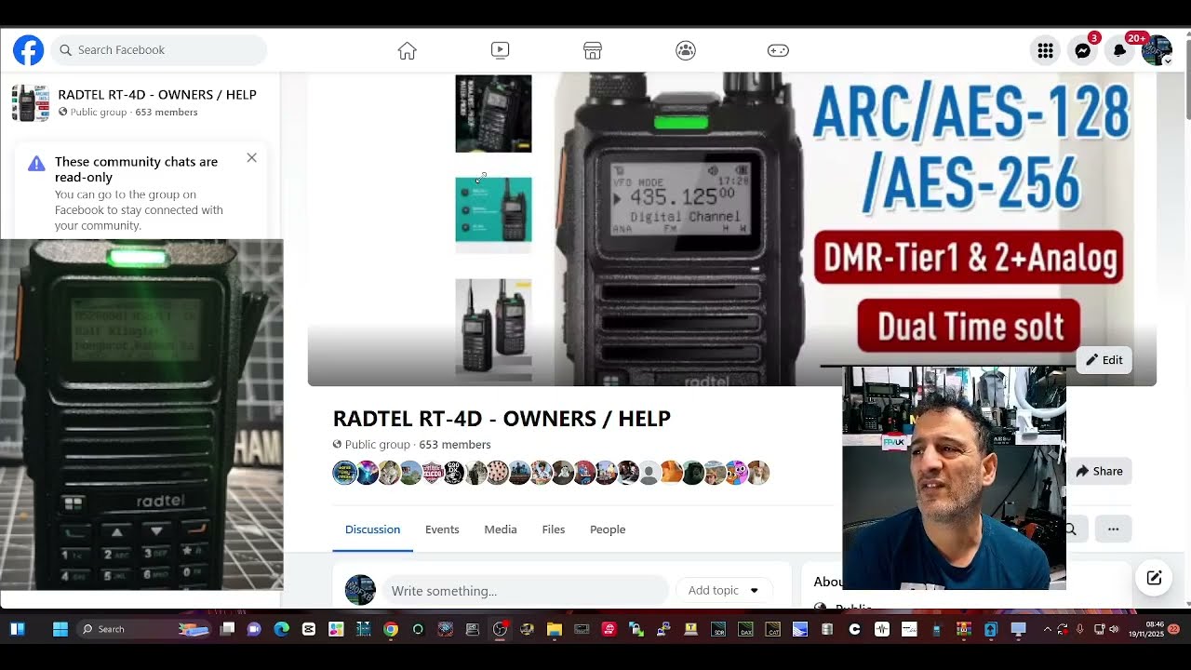Open the RADTEL RT-4D group link in sidebar

point(157,94)
